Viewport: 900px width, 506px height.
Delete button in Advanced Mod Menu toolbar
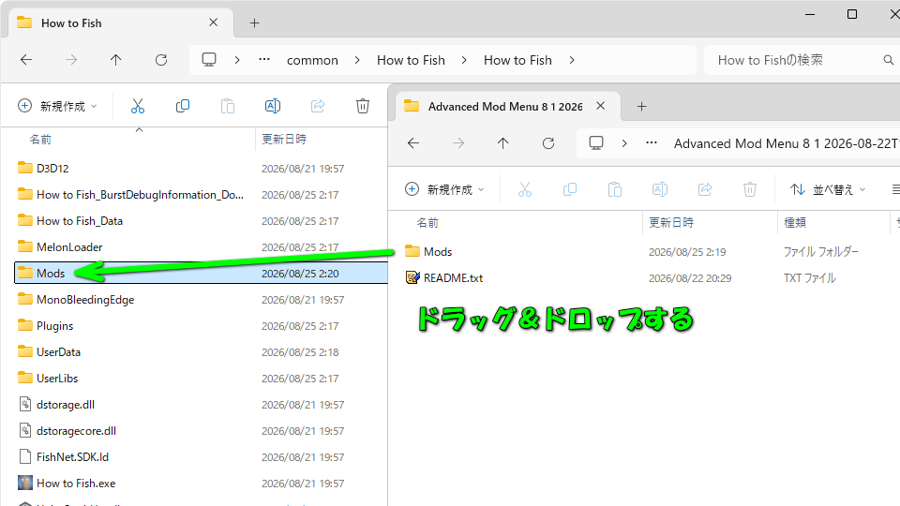tap(750, 189)
